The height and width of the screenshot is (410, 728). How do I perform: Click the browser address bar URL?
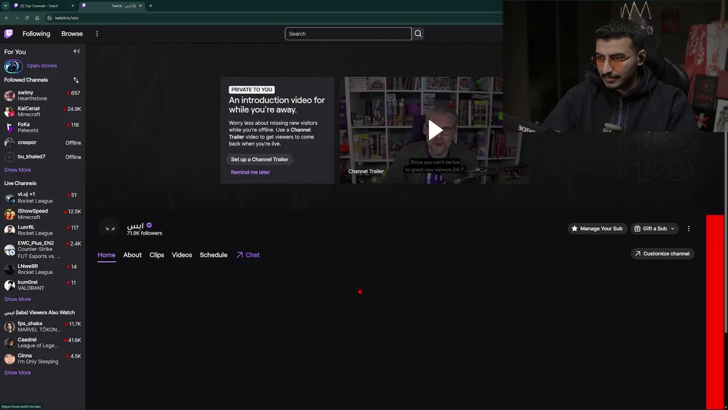[67, 18]
